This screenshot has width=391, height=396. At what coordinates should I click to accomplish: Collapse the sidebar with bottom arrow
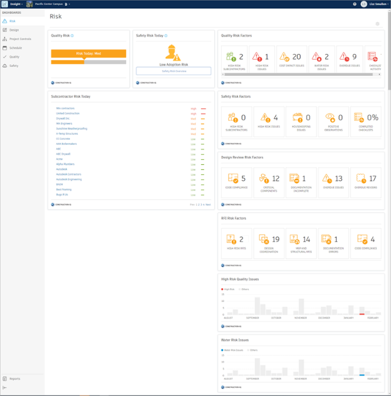click(6, 388)
